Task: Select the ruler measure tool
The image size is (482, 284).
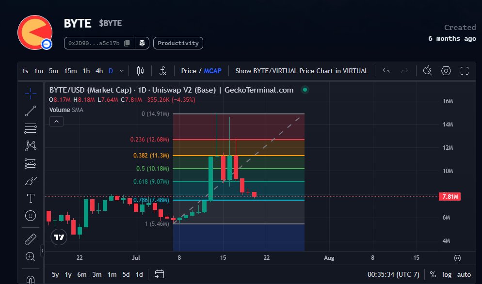Action: pos(31,239)
